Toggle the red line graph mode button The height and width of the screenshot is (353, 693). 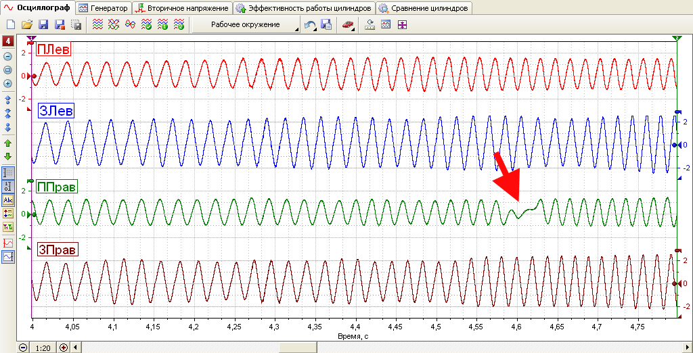coord(8,243)
